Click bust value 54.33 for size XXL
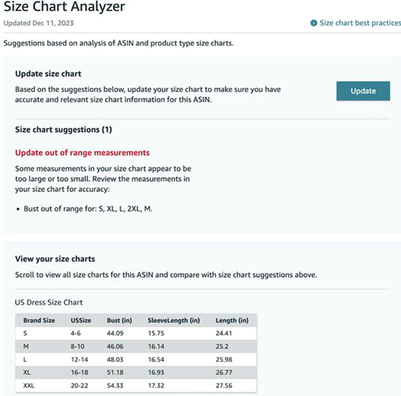 [115, 386]
